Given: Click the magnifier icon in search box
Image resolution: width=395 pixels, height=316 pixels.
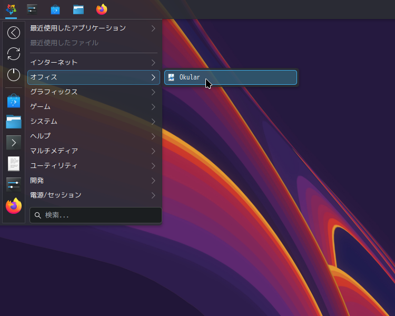Looking at the screenshot, I should (x=38, y=215).
